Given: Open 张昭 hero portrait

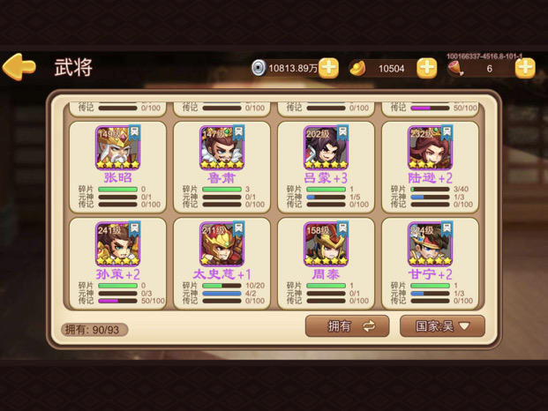Looking at the screenshot, I should 117,147.
